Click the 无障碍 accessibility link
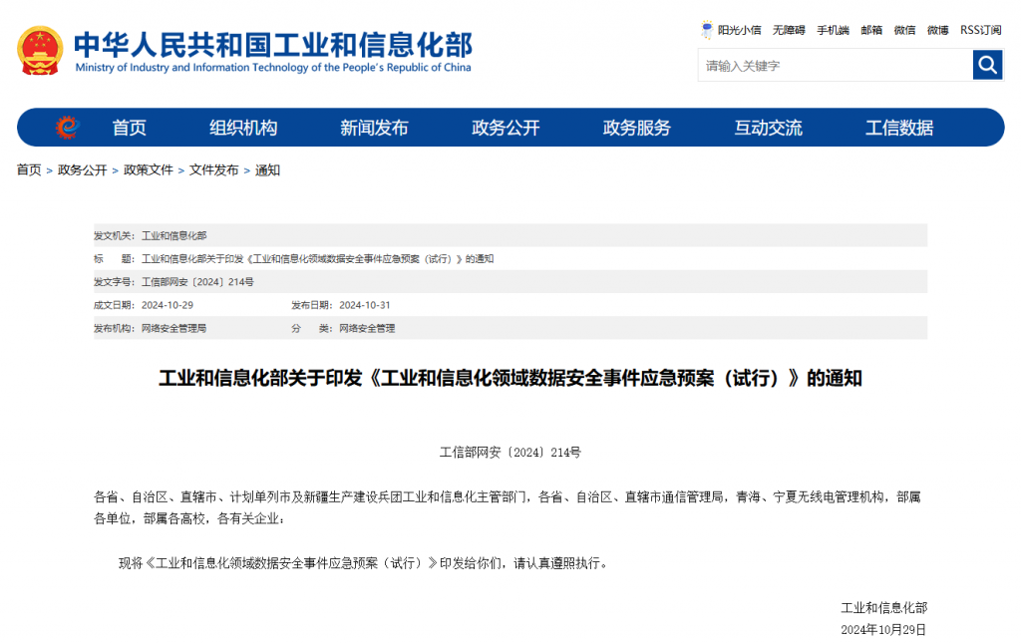The image size is (1021, 644). (x=789, y=30)
